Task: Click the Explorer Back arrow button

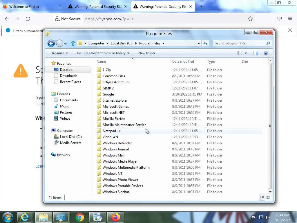Action: point(51,44)
